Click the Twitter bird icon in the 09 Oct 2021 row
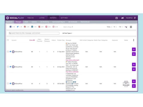143x107 pixels. click(x=10, y=84)
